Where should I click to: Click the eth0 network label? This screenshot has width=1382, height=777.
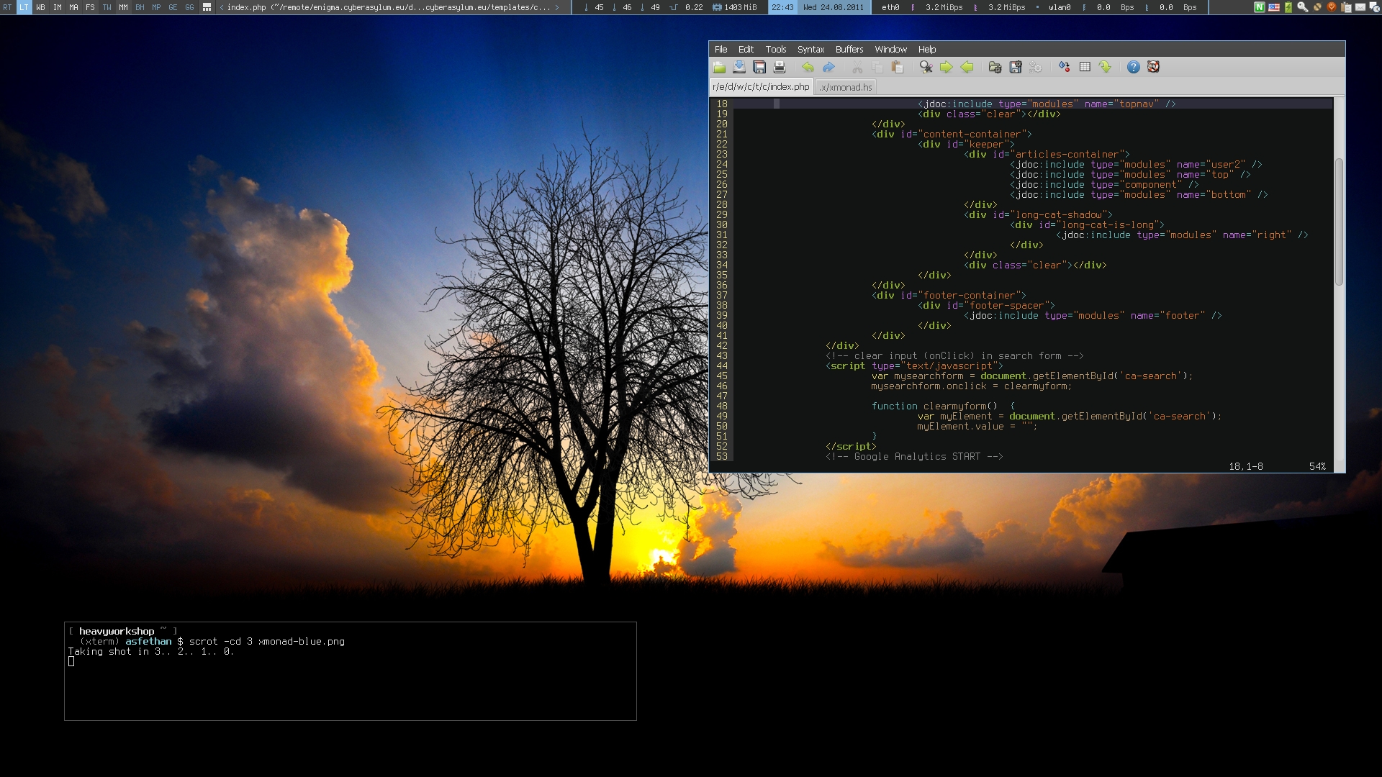click(890, 7)
